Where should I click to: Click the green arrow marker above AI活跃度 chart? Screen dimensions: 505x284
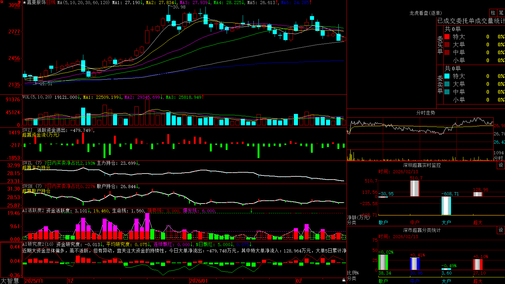pos(252,210)
